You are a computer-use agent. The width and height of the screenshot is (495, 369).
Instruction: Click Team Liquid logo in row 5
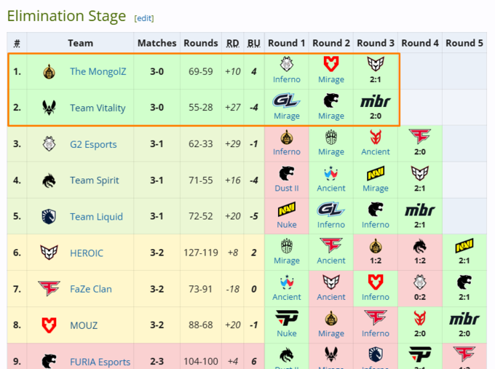[49, 216]
